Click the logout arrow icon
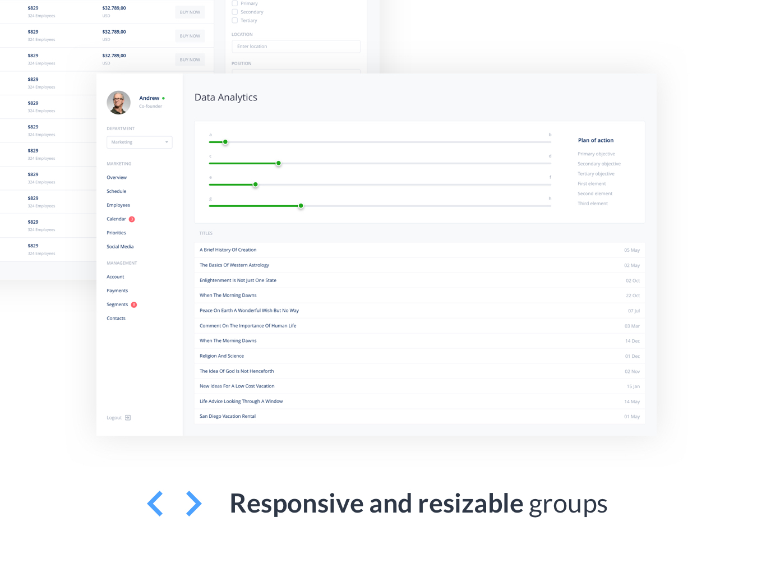Viewport: 757px width, 572px height. click(x=128, y=418)
